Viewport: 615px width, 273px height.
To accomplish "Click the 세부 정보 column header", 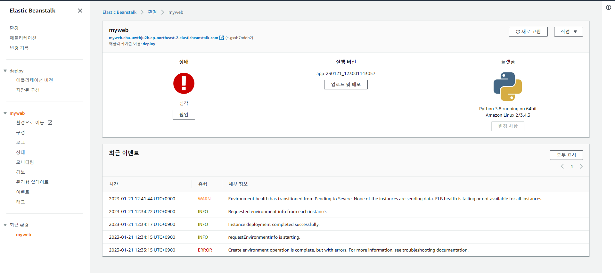I will (x=238, y=184).
